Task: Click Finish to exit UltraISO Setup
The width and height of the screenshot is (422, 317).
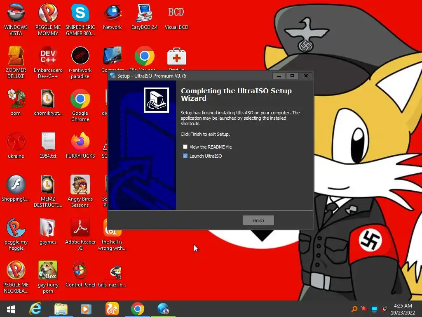Action: [x=258, y=220]
